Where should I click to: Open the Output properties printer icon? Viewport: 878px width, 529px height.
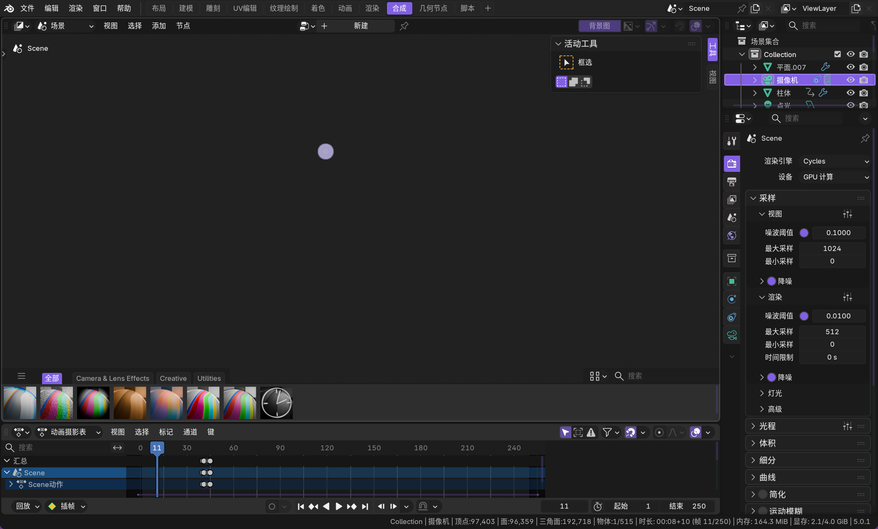coord(732,181)
